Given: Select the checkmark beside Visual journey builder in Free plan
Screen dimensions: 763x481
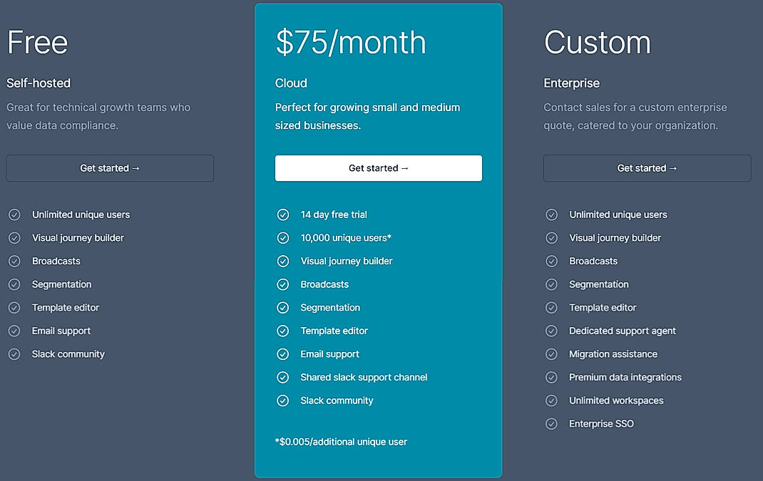Looking at the screenshot, I should 14,238.
